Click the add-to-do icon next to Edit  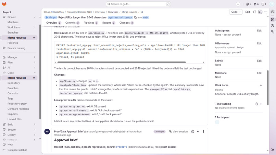coord(255,12)
